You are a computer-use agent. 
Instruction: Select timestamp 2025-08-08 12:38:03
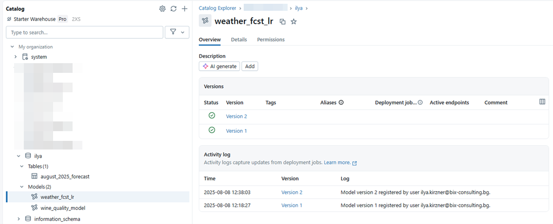click(x=227, y=192)
